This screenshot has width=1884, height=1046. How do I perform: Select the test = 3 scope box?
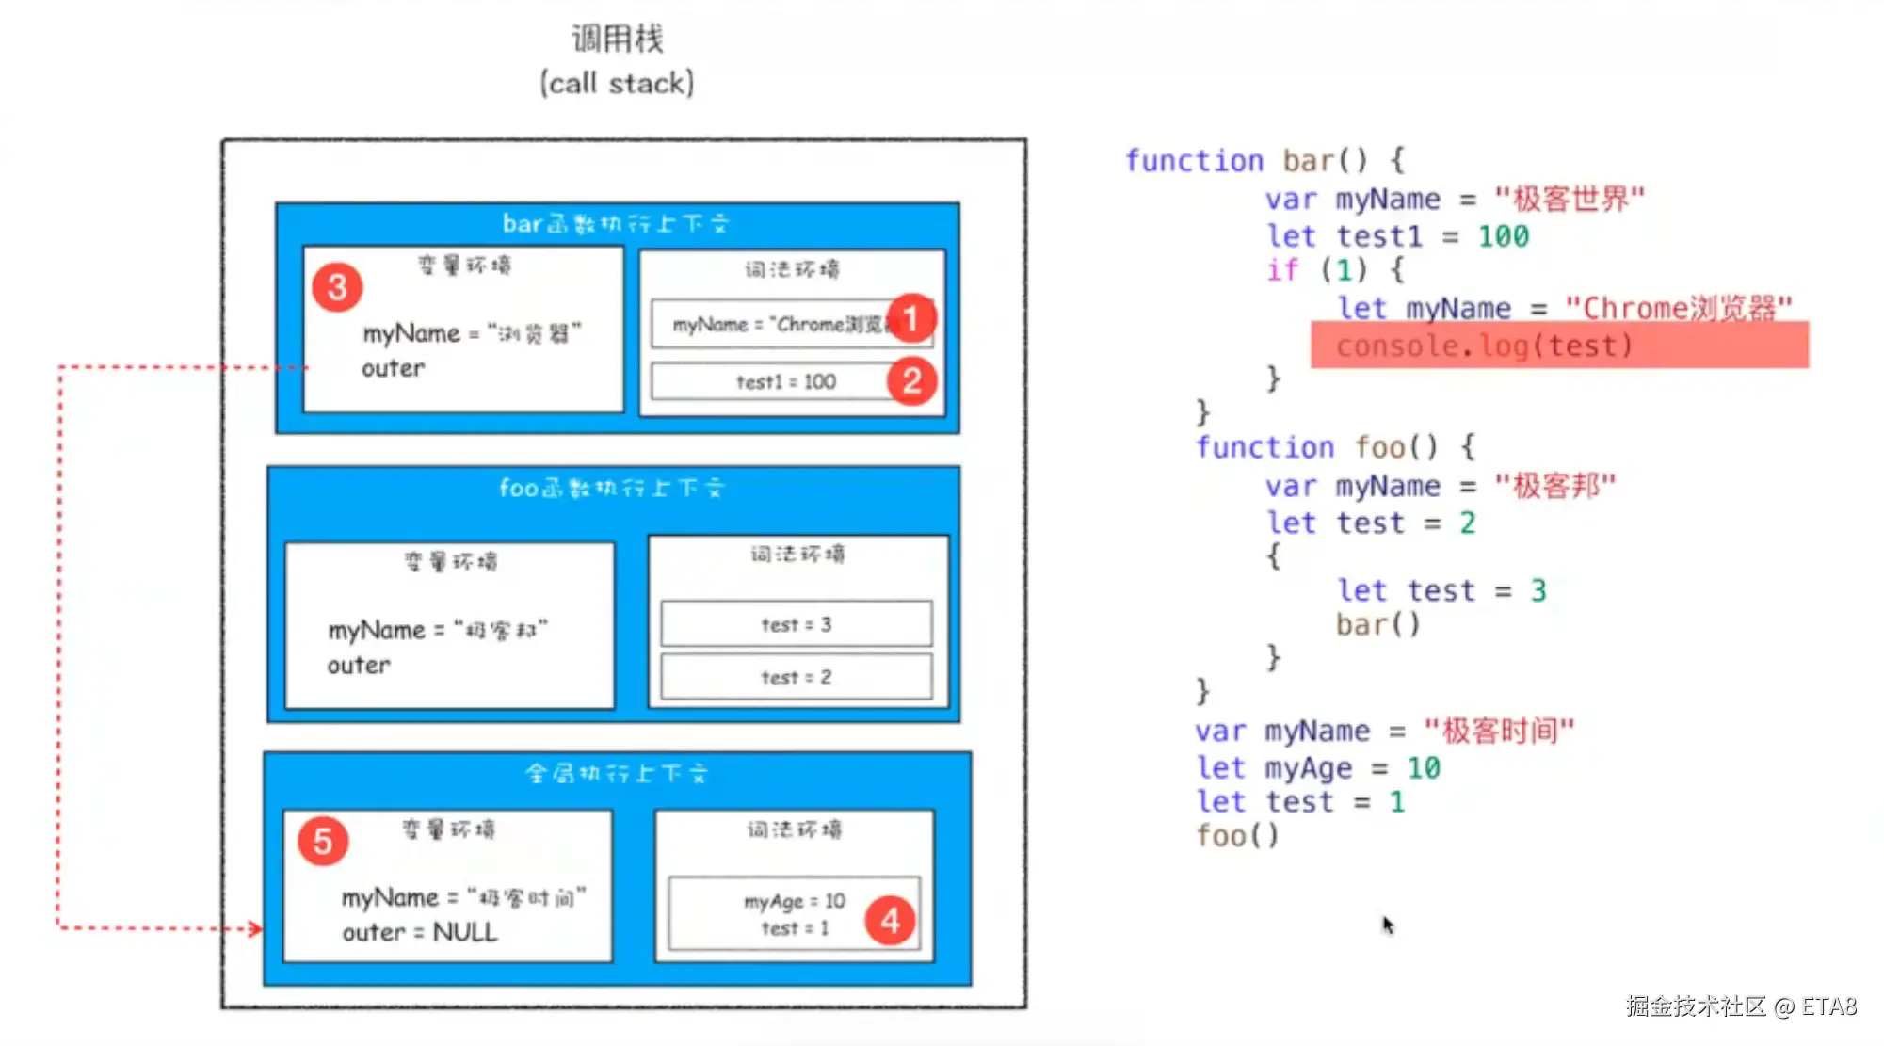(797, 624)
